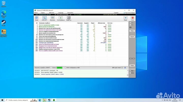Click the volume tray icon
Viewport: 183px width, 102px height.
point(167,100)
